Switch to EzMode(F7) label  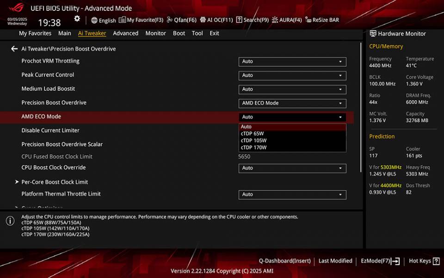point(376,261)
